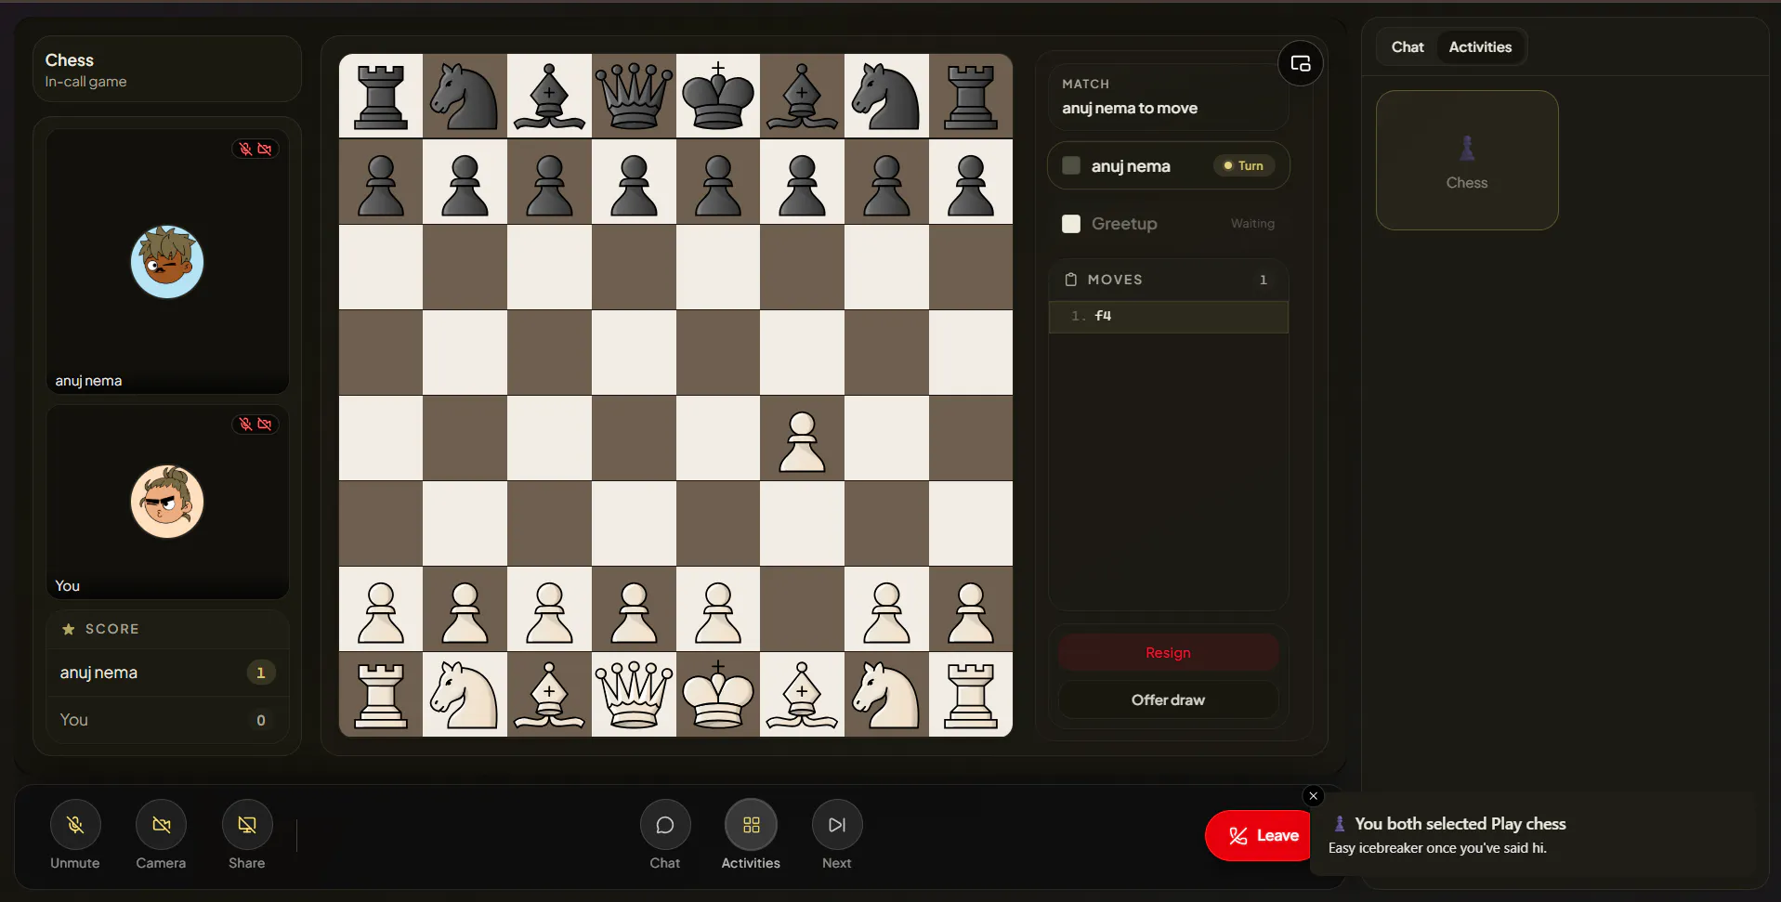Open Activities from bottom toolbar
Screen dimensions: 1781x902
[x=751, y=825]
